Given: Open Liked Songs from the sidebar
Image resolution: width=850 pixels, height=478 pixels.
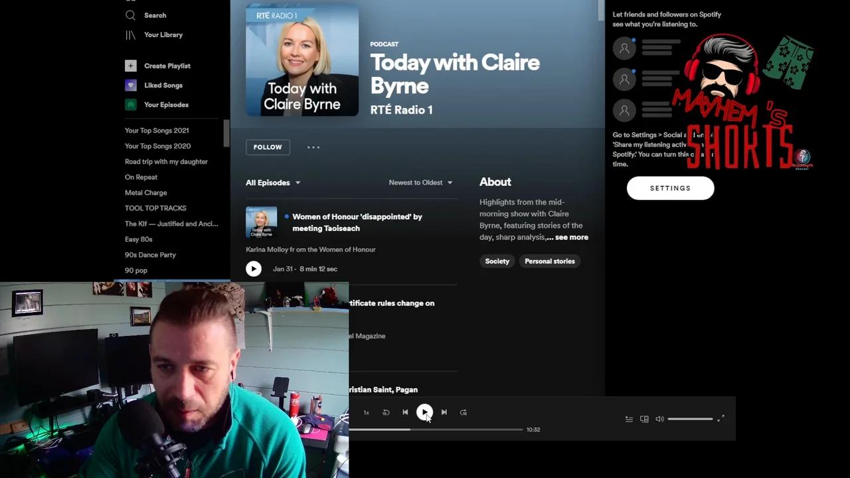Looking at the screenshot, I should [x=163, y=85].
